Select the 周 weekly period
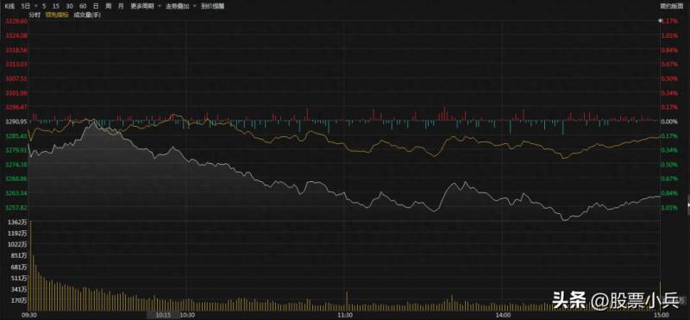Screen dimensions: 690x320 [109, 7]
